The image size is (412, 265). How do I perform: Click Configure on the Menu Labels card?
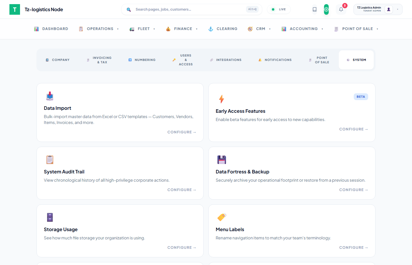[353, 248]
